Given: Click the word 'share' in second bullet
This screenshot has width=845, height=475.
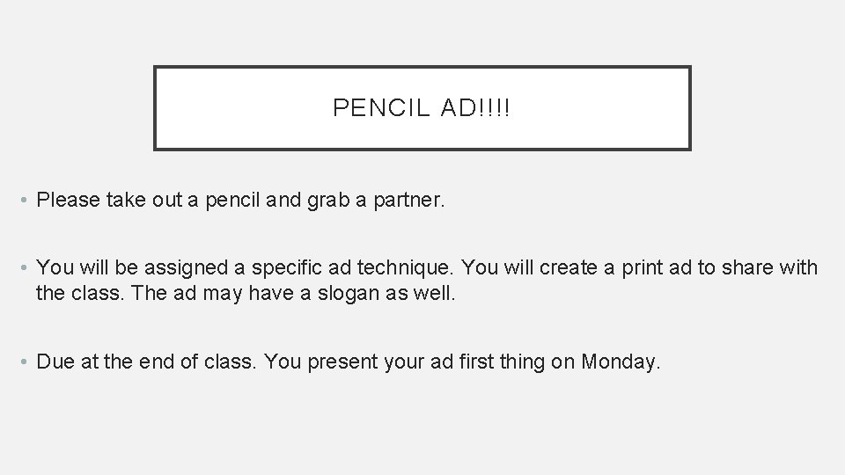Looking at the screenshot, I should (747, 267).
